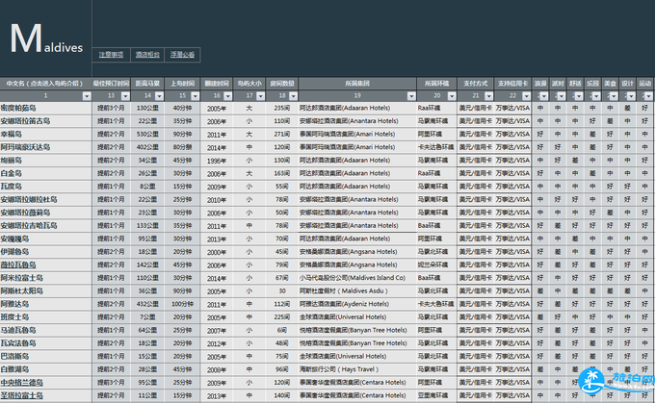Image resolution: width=655 pixels, height=403 pixels.
Task: Open filter dropdown for column 20 (所属环礁)
Action: [x=452, y=96]
